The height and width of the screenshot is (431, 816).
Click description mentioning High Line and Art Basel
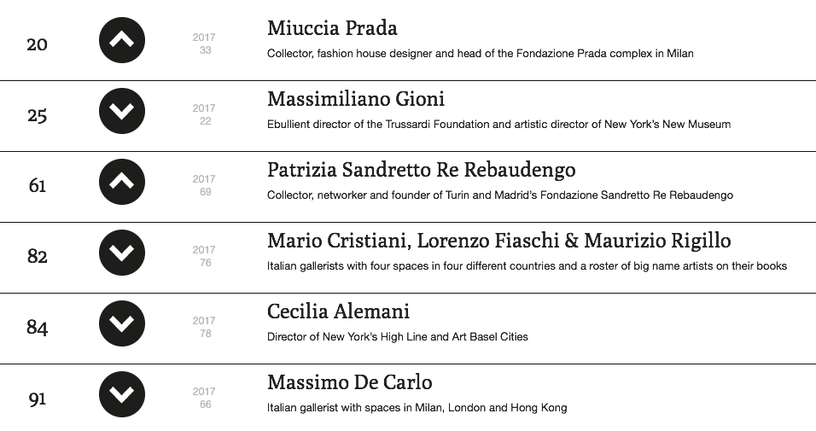point(397,336)
